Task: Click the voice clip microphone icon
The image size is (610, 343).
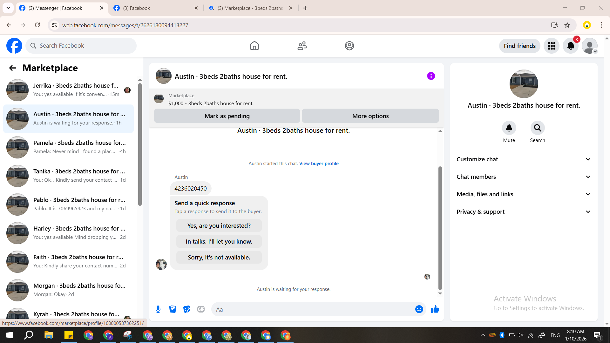Action: 158,309
